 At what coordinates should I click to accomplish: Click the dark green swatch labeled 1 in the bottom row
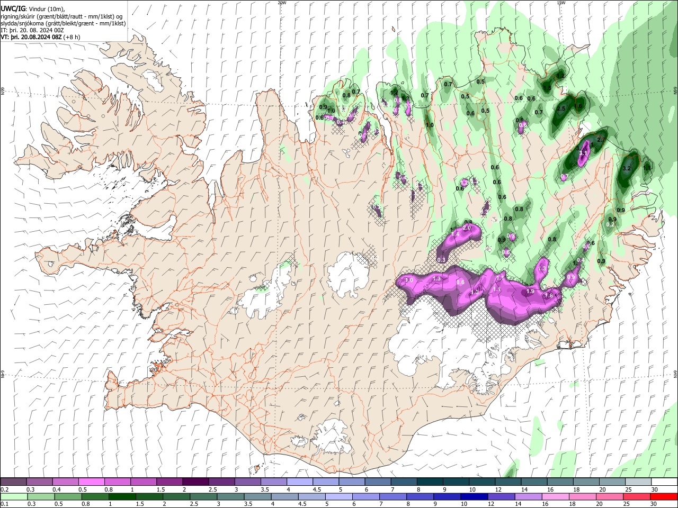122,496
